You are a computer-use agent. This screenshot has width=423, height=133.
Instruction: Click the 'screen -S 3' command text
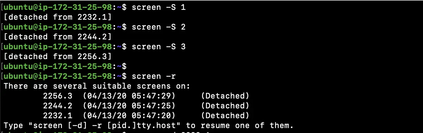[159, 46]
